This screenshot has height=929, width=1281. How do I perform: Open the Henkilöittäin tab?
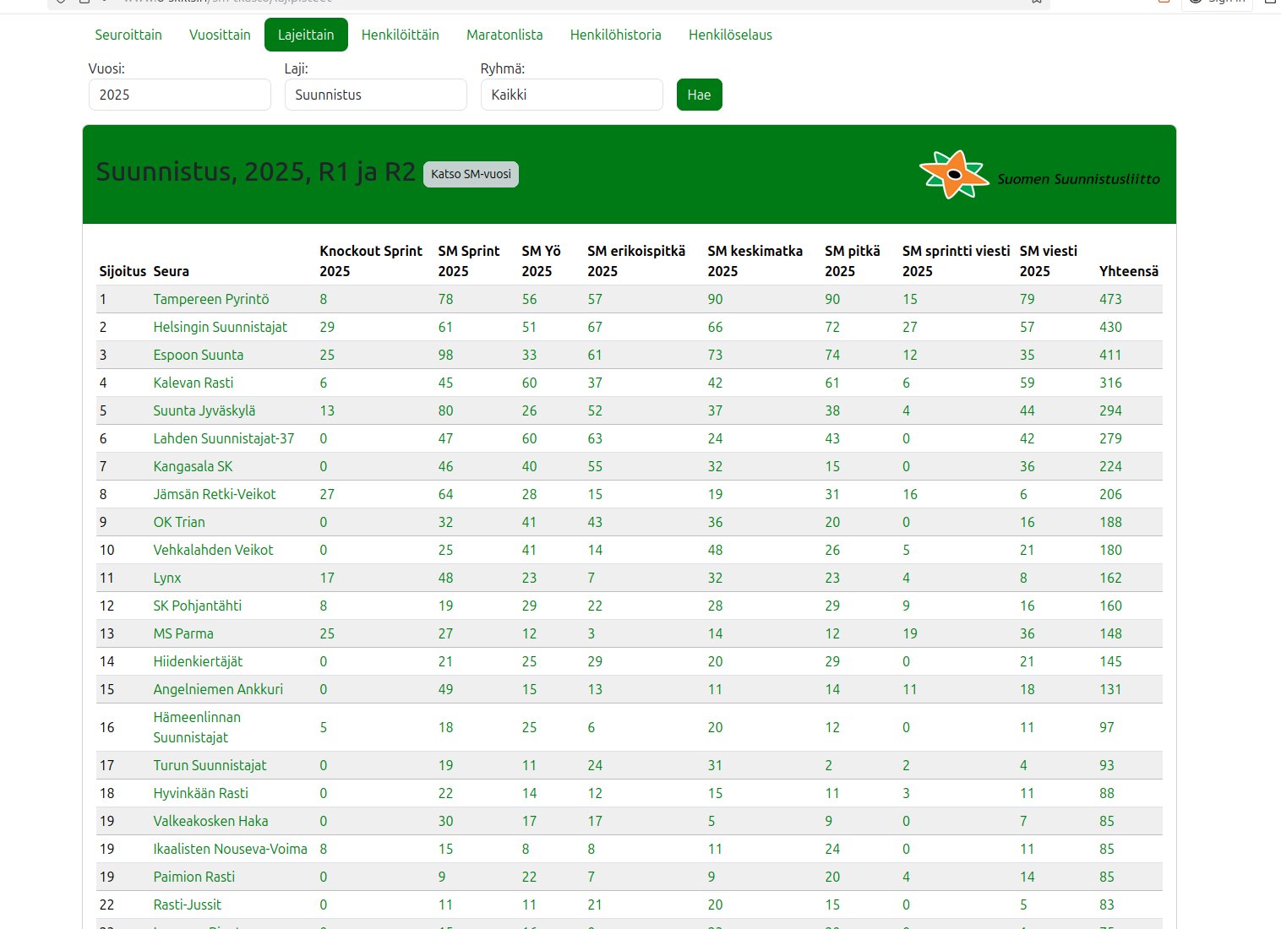tap(400, 35)
